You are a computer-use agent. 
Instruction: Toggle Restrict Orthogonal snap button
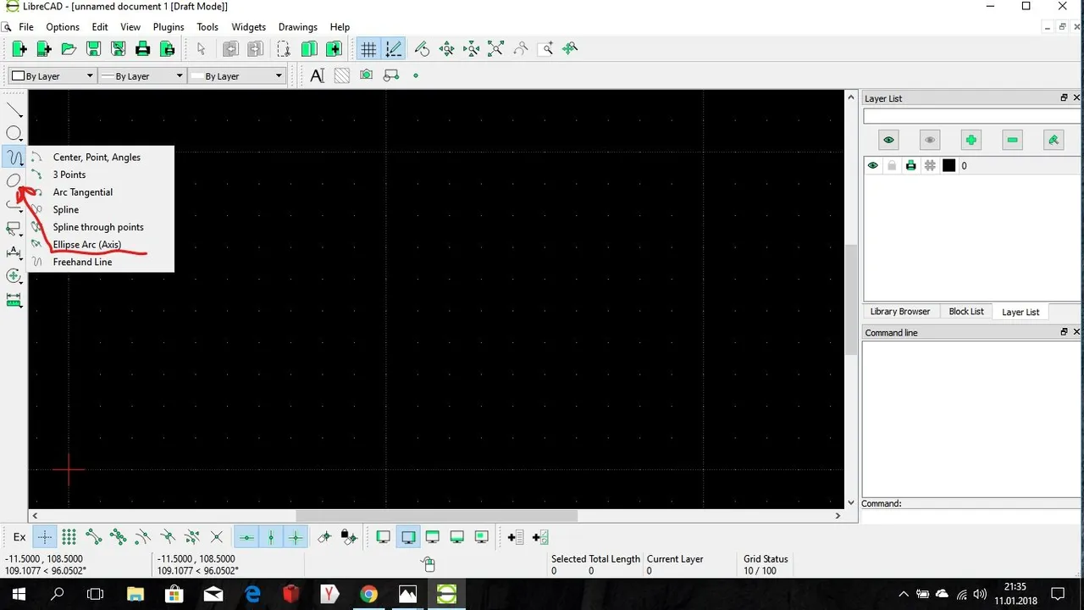[x=295, y=537]
